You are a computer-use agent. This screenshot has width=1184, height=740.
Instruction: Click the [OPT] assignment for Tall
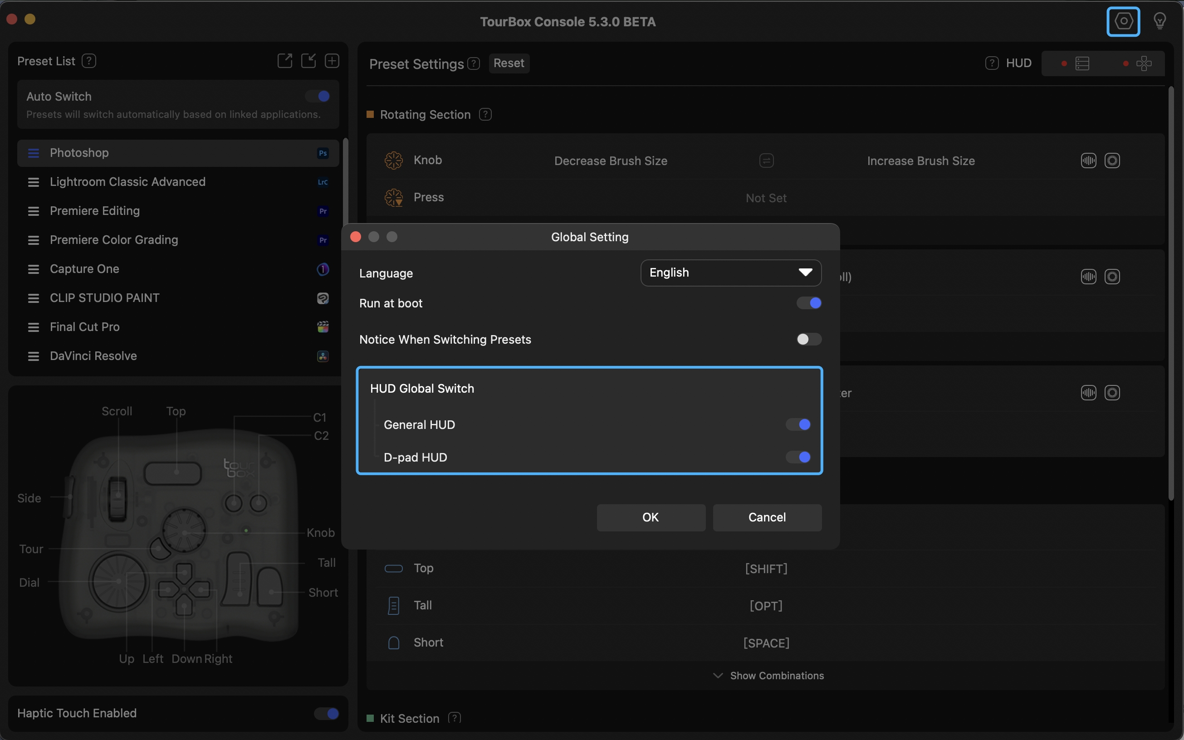[x=766, y=606]
